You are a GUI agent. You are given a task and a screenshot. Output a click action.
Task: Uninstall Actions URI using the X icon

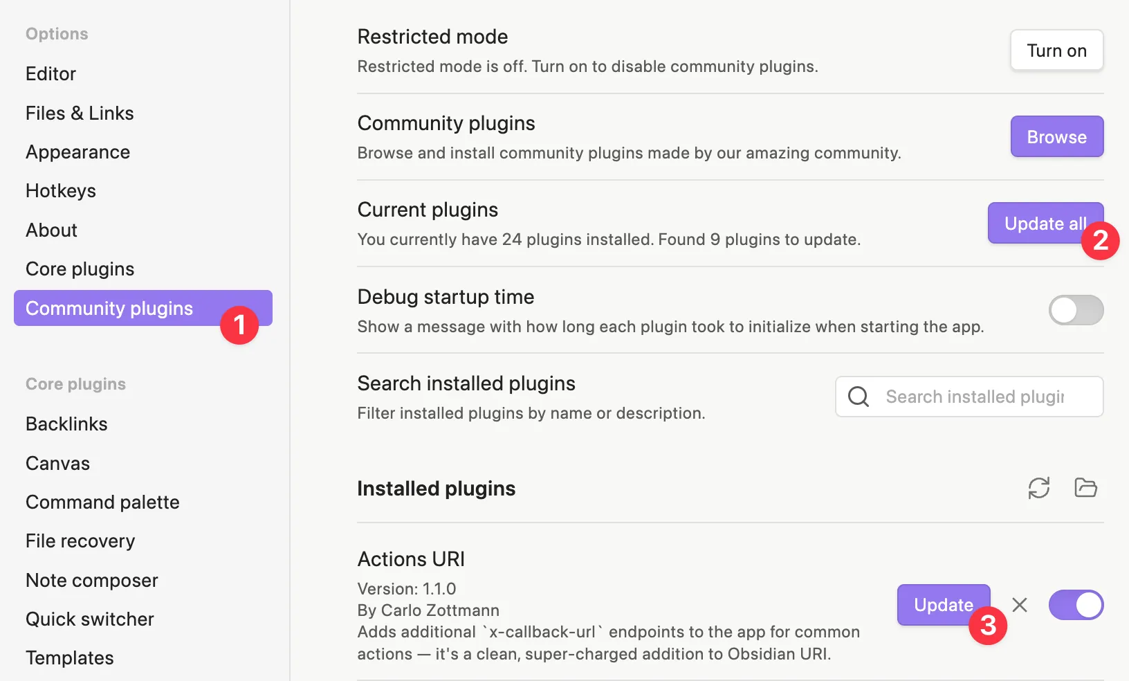point(1020,605)
